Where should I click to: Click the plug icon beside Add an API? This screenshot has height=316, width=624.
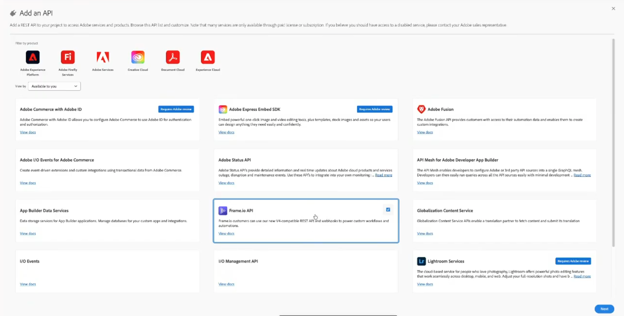point(13,13)
